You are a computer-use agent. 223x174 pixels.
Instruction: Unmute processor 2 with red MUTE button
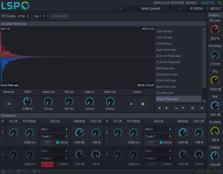click(47, 164)
